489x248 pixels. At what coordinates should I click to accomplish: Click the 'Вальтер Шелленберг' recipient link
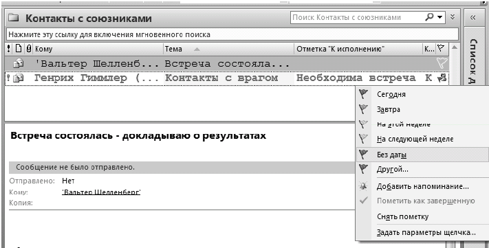tap(101, 192)
